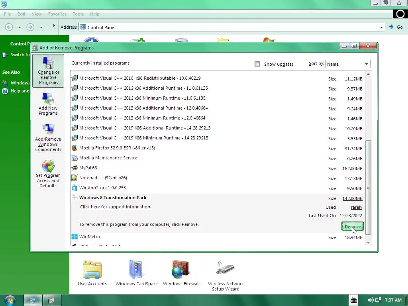Open the View menu

[37, 14]
